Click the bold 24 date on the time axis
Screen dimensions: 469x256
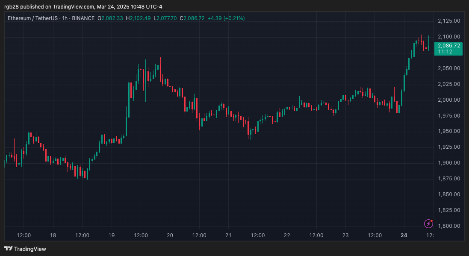coord(403,235)
